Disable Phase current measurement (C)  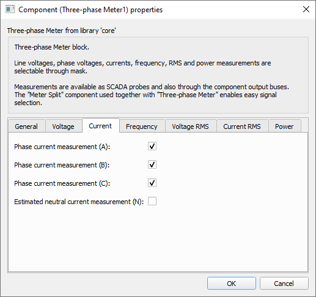(152, 183)
